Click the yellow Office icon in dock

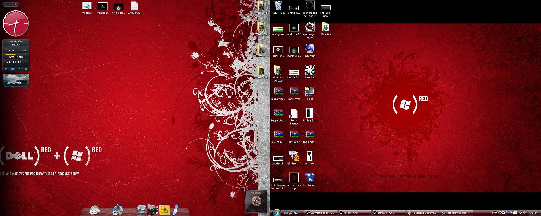pos(164,210)
